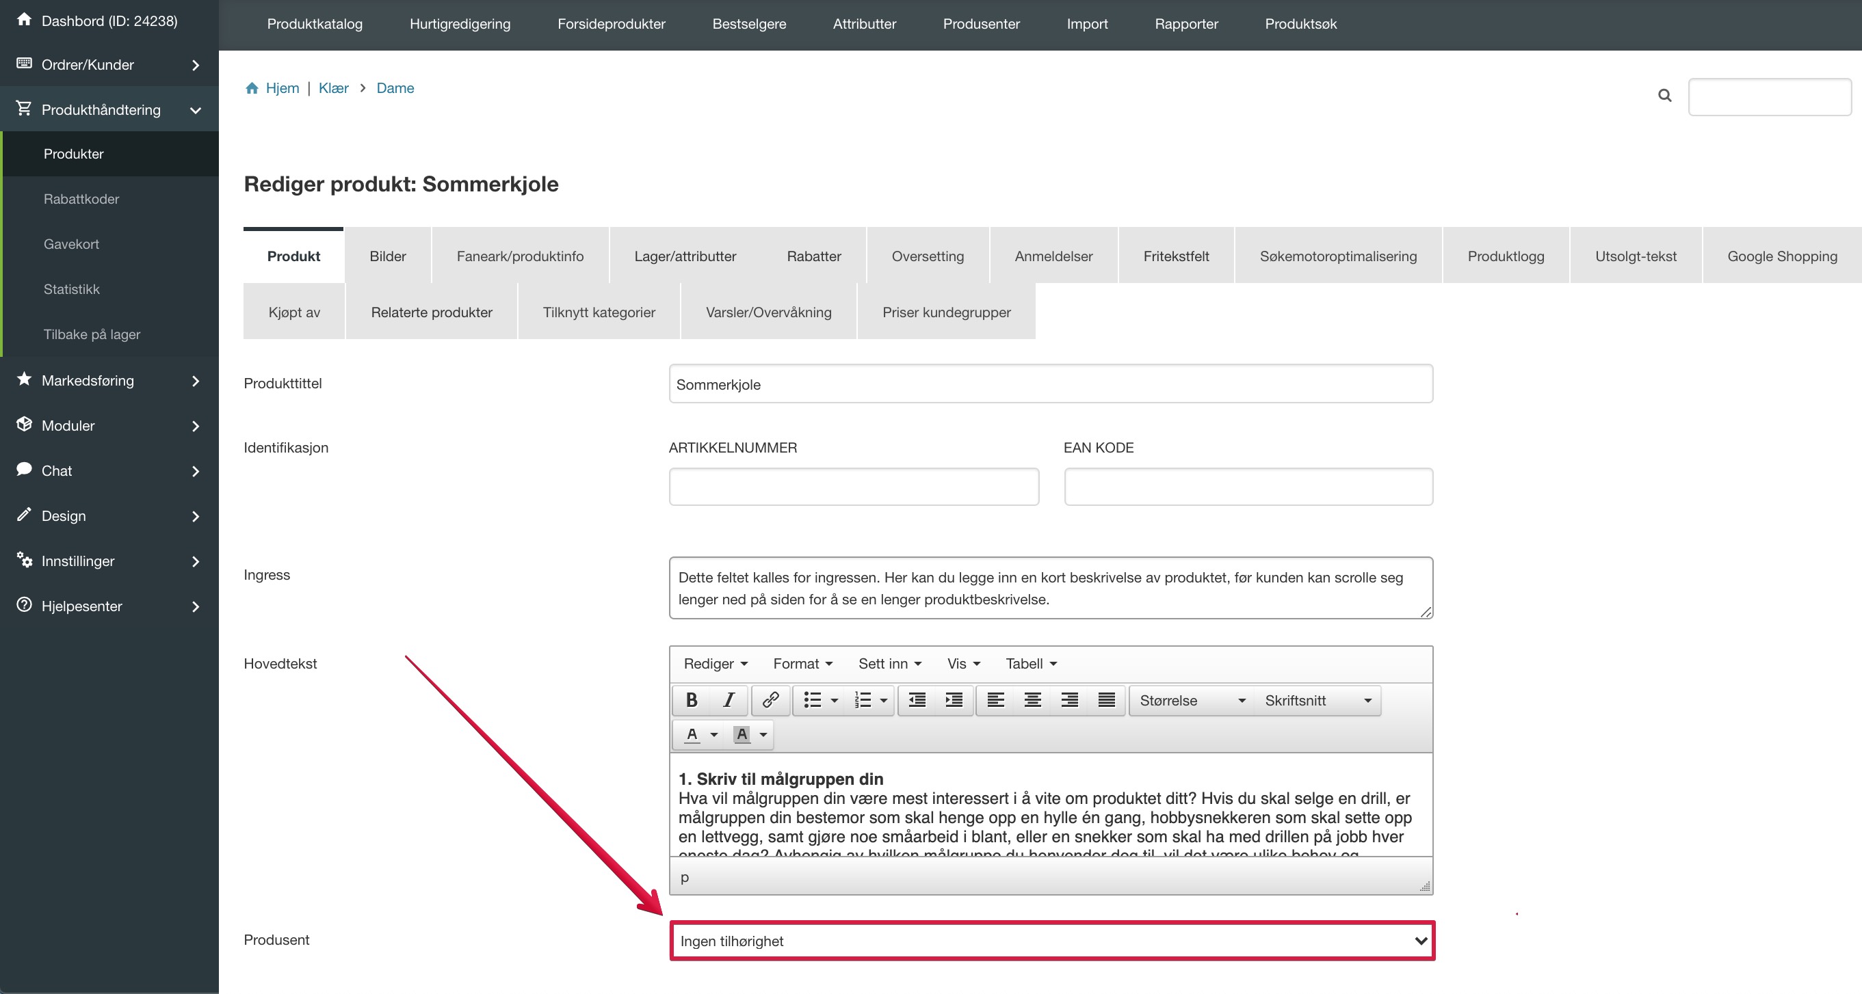This screenshot has height=994, width=1862.
Task: Expand the Markedsføring chevron
Action: (195, 381)
